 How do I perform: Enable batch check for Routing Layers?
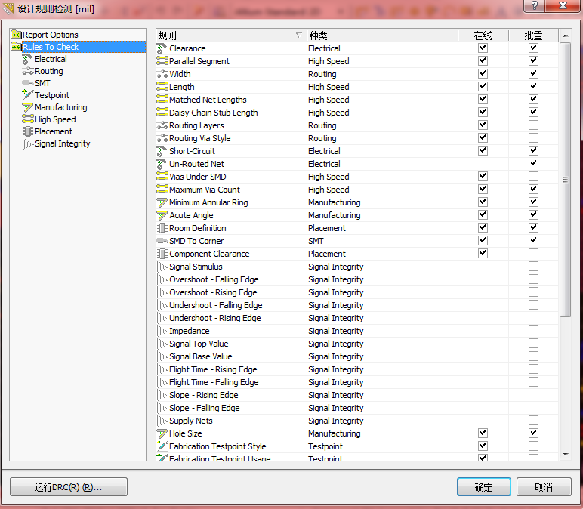[x=534, y=125]
